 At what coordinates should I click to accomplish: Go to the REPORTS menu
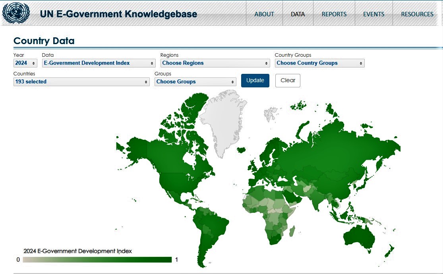[334, 14]
